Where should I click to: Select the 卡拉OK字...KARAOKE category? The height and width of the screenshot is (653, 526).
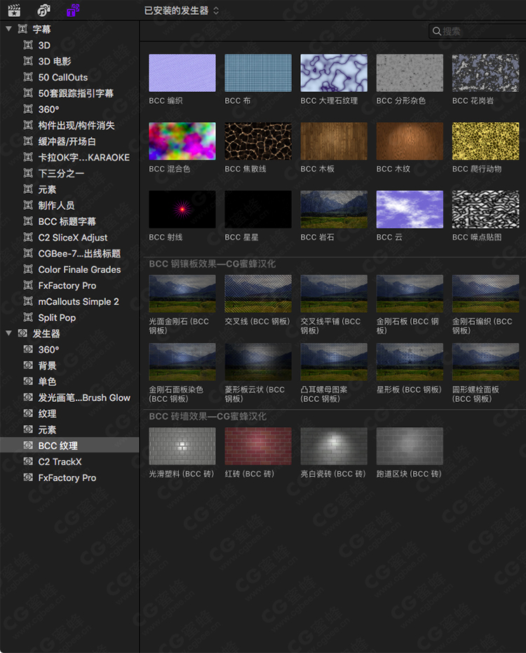click(69, 157)
